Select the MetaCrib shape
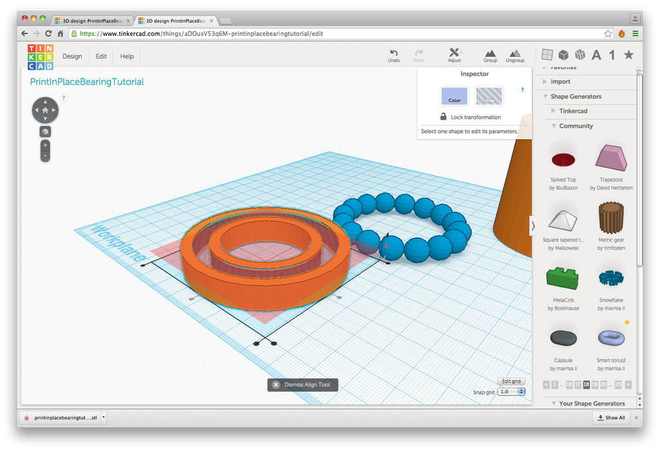This screenshot has width=660, height=451. pyautogui.click(x=563, y=278)
